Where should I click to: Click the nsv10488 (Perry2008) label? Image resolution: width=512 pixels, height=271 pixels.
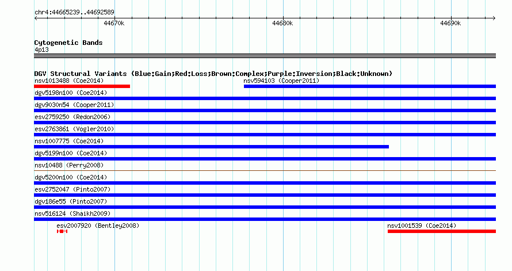pyautogui.click(x=69, y=165)
